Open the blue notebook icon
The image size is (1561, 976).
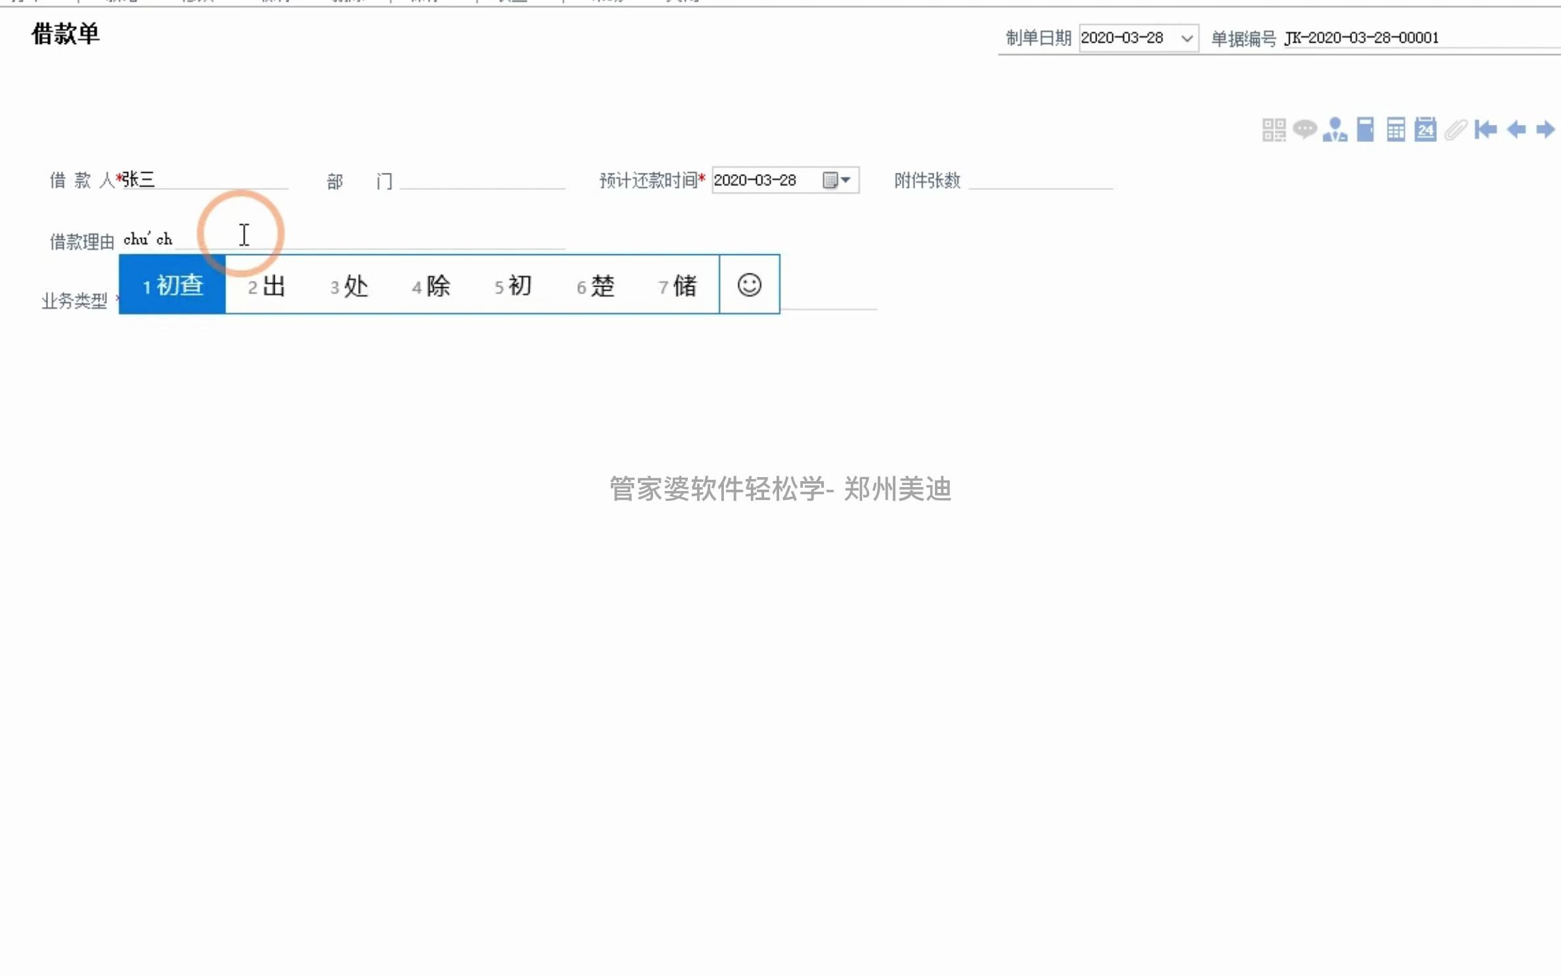[1365, 129]
